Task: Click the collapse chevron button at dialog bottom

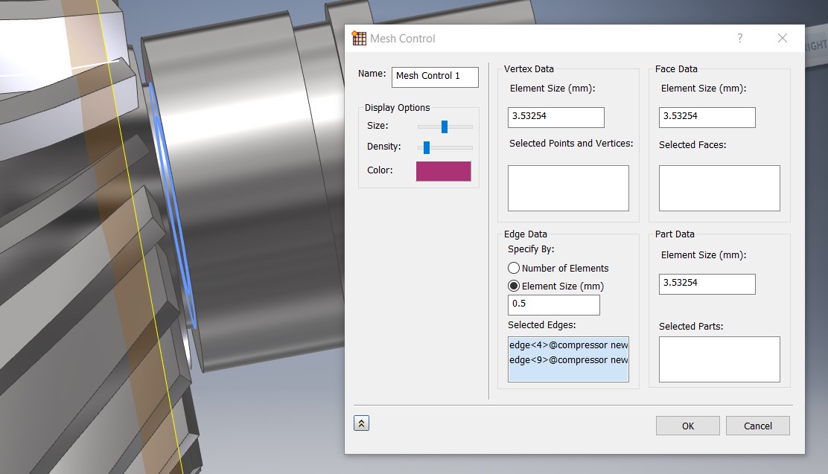Action: (361, 423)
